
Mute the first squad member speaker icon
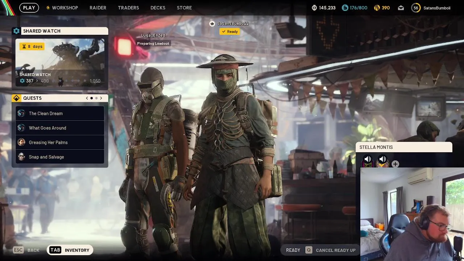point(368,159)
